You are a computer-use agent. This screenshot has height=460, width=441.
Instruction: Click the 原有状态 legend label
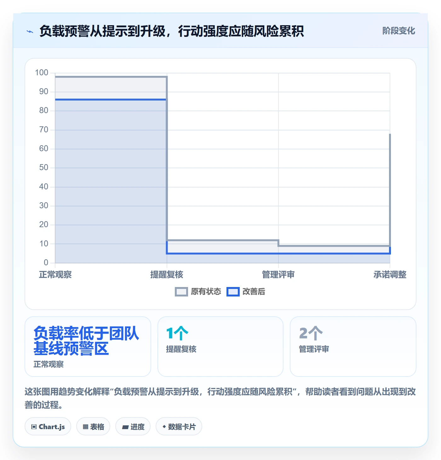(206, 292)
